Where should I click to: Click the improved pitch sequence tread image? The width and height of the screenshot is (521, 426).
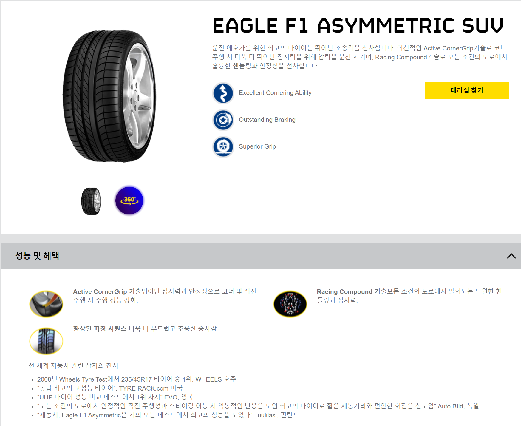46,341
